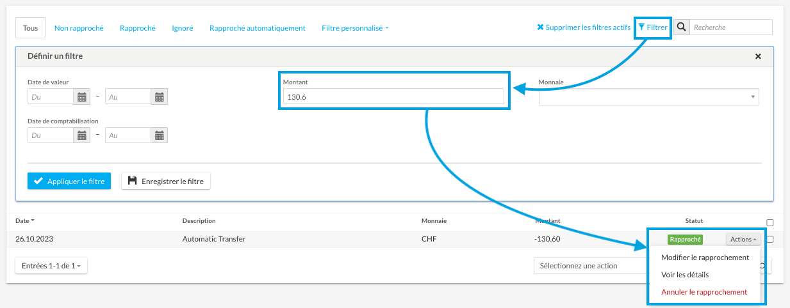Click the Automatic Transfer description cell
The width and height of the screenshot is (790, 308).
tap(214, 240)
